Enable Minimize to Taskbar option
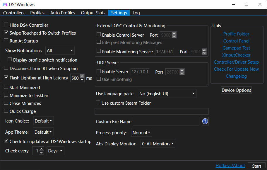Viewport: 267px width, 170px height. click(x=6, y=96)
